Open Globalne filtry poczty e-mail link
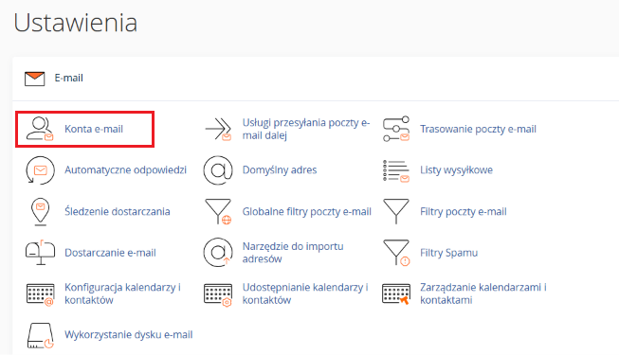 coord(307,211)
